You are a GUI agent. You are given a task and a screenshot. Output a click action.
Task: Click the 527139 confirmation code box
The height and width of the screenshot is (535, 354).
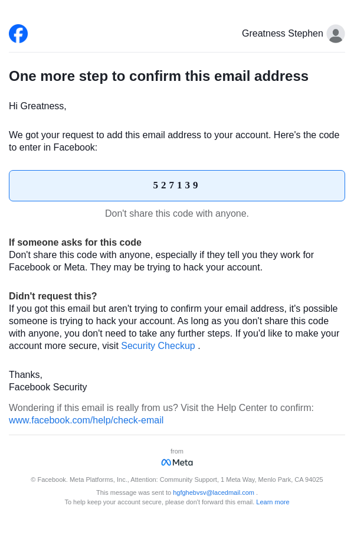177,185
